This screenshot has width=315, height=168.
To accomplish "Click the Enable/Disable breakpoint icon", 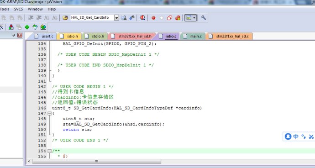I will pyautogui.click(x=161, y=18).
